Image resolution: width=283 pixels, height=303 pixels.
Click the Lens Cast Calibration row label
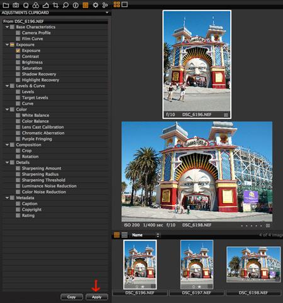coord(43,127)
